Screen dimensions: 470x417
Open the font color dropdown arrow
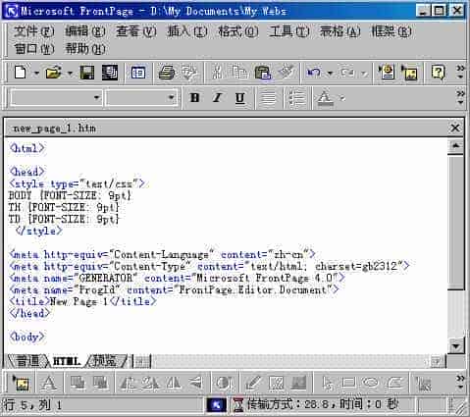point(342,98)
